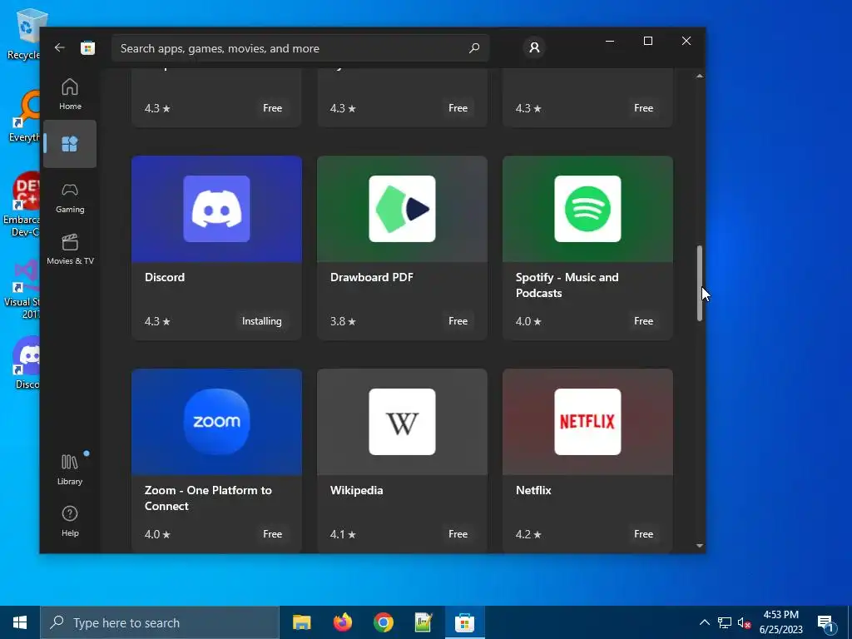The image size is (852, 639).
Task: Click Free label on Netflix card
Action: (x=643, y=534)
